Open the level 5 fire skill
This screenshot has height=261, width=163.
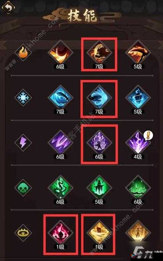[x=138, y=53]
